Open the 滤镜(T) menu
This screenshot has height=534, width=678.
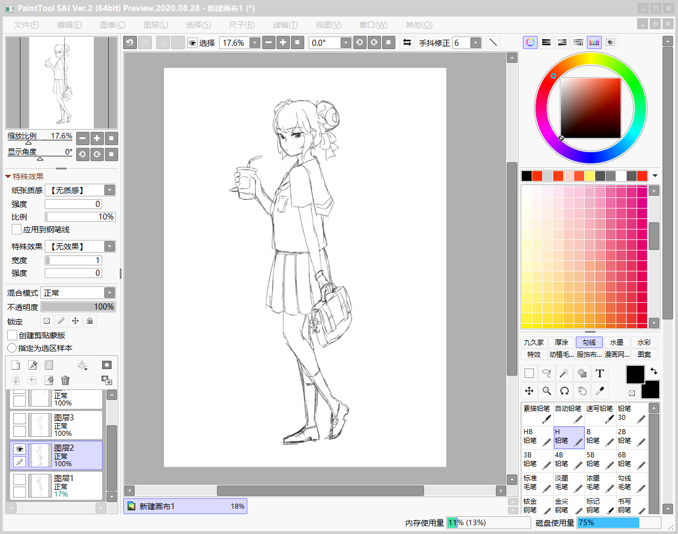click(285, 25)
